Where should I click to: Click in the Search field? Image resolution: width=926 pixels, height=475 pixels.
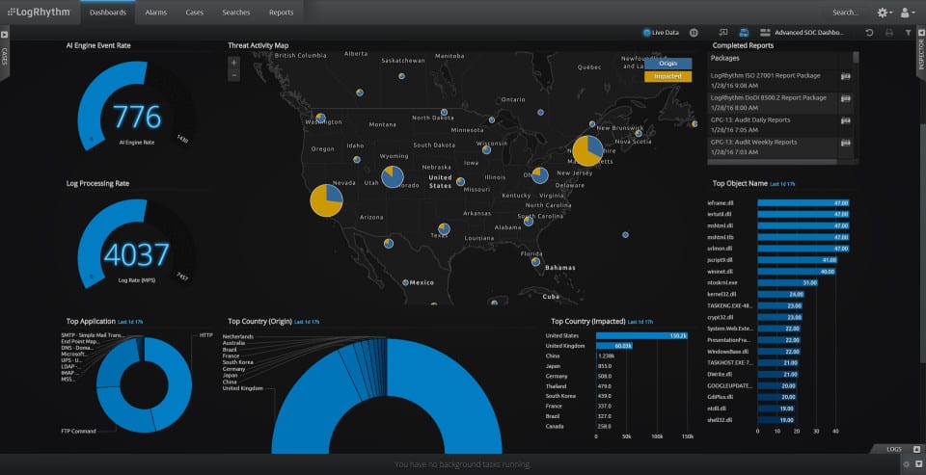846,13
